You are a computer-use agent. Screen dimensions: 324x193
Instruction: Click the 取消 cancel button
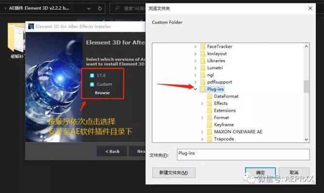pyautogui.click(x=294, y=172)
